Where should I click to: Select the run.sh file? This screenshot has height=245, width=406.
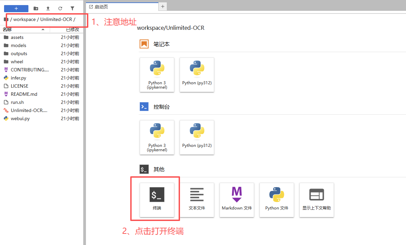point(41,102)
